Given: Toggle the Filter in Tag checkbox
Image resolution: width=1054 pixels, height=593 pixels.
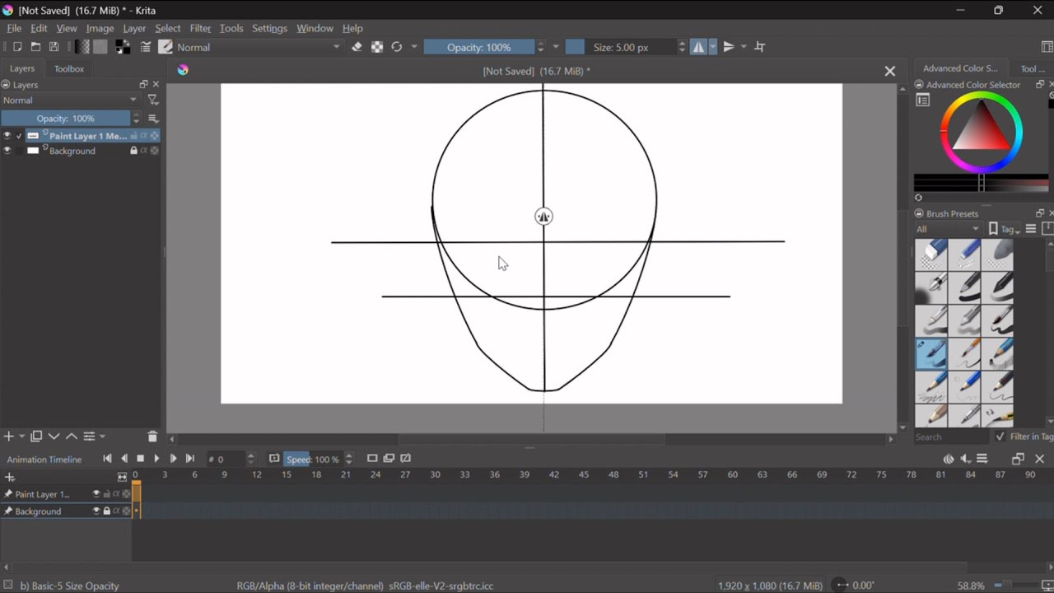Looking at the screenshot, I should click(1000, 437).
